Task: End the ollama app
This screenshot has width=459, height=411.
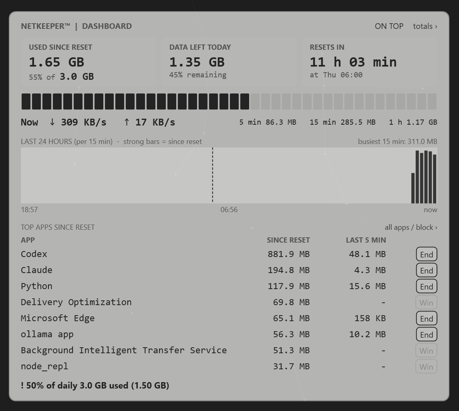Action: pyautogui.click(x=427, y=334)
